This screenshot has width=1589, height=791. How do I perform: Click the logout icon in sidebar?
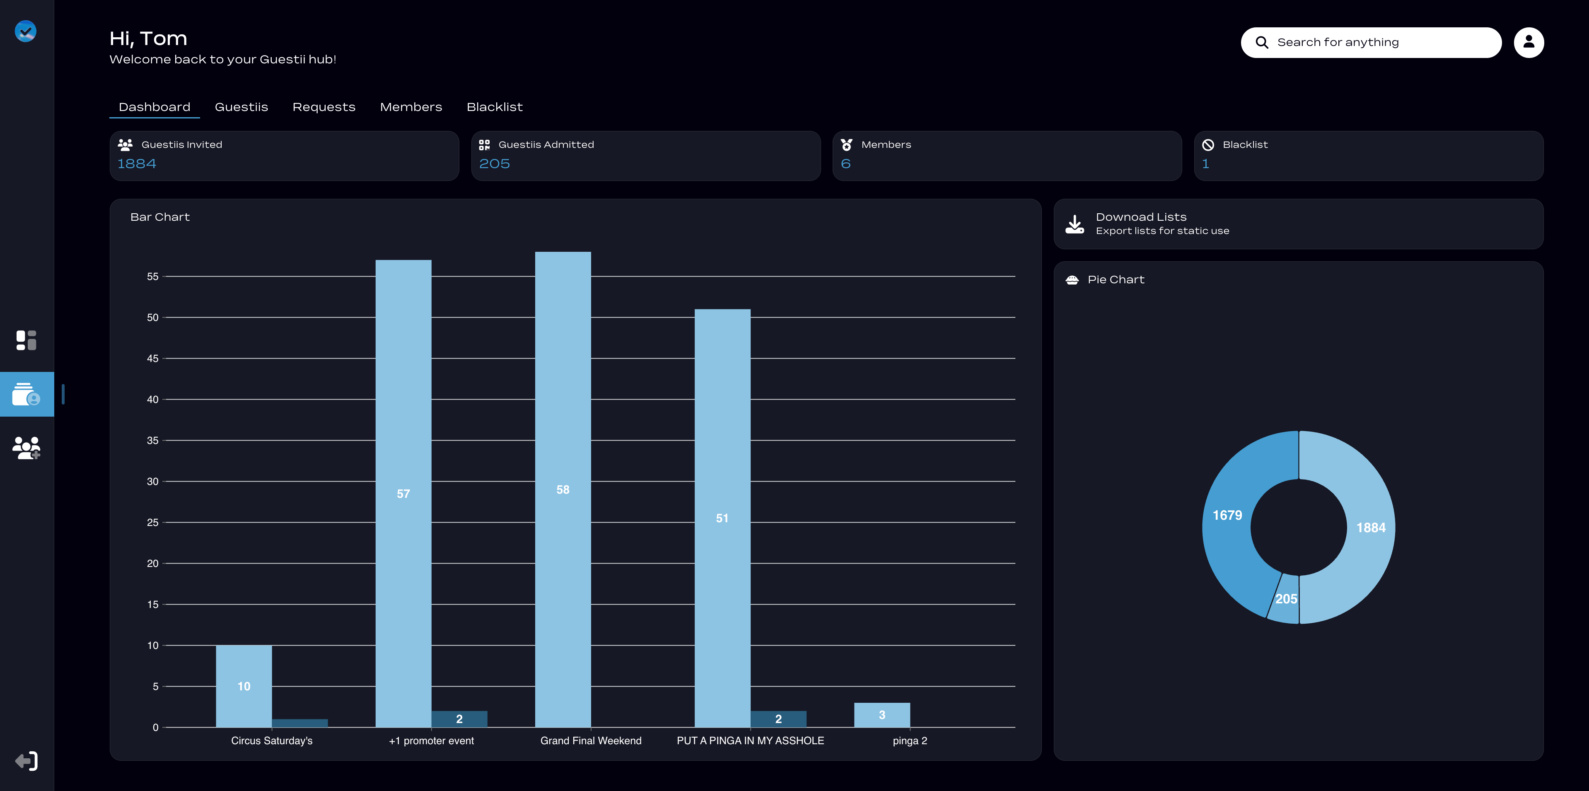click(x=26, y=762)
